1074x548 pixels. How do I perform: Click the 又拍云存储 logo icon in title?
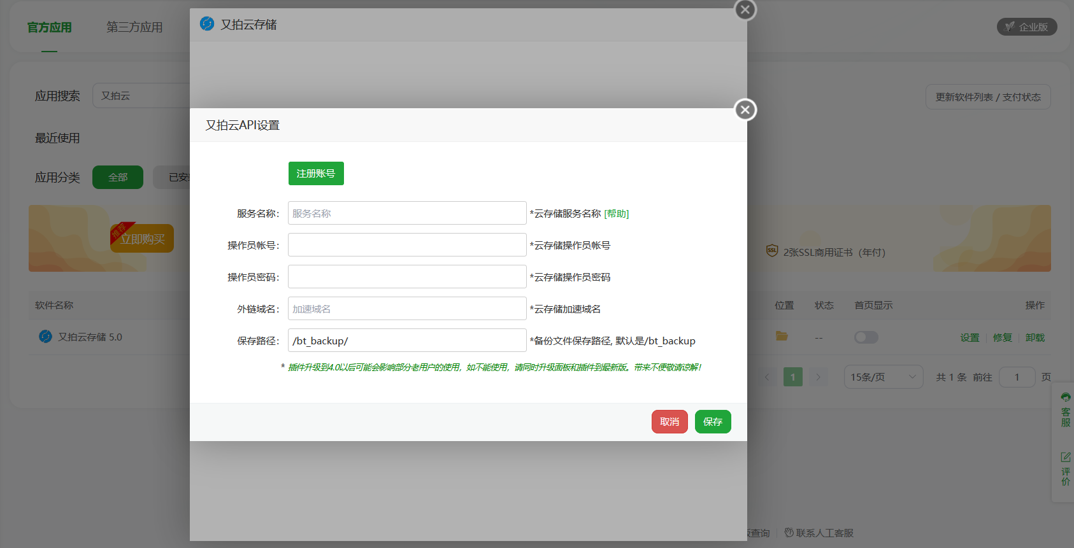tap(207, 24)
